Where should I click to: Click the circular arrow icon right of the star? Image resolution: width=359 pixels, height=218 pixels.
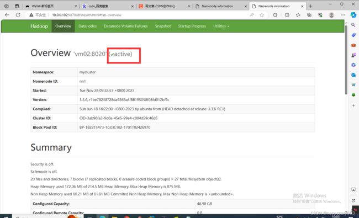tap(275, 15)
